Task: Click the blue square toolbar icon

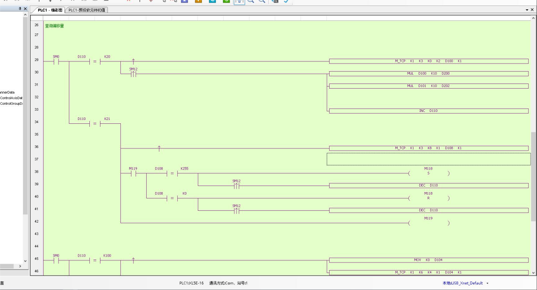Action: click(185, 1)
